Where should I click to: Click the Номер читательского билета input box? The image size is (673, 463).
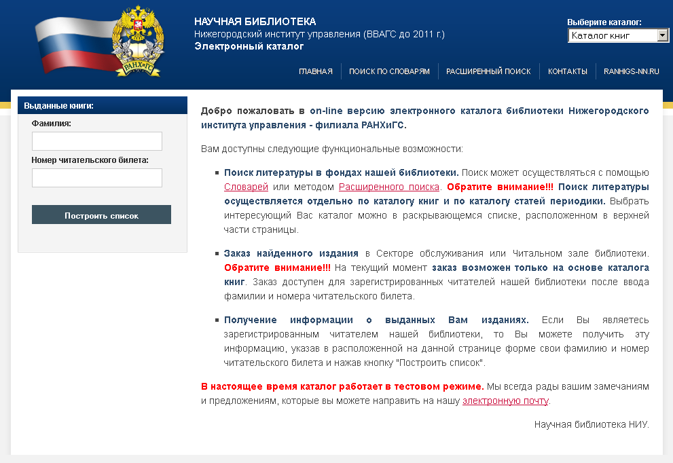click(97, 178)
